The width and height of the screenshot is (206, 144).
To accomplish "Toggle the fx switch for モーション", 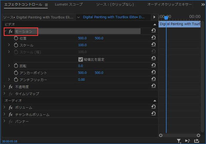I will 11,31.
